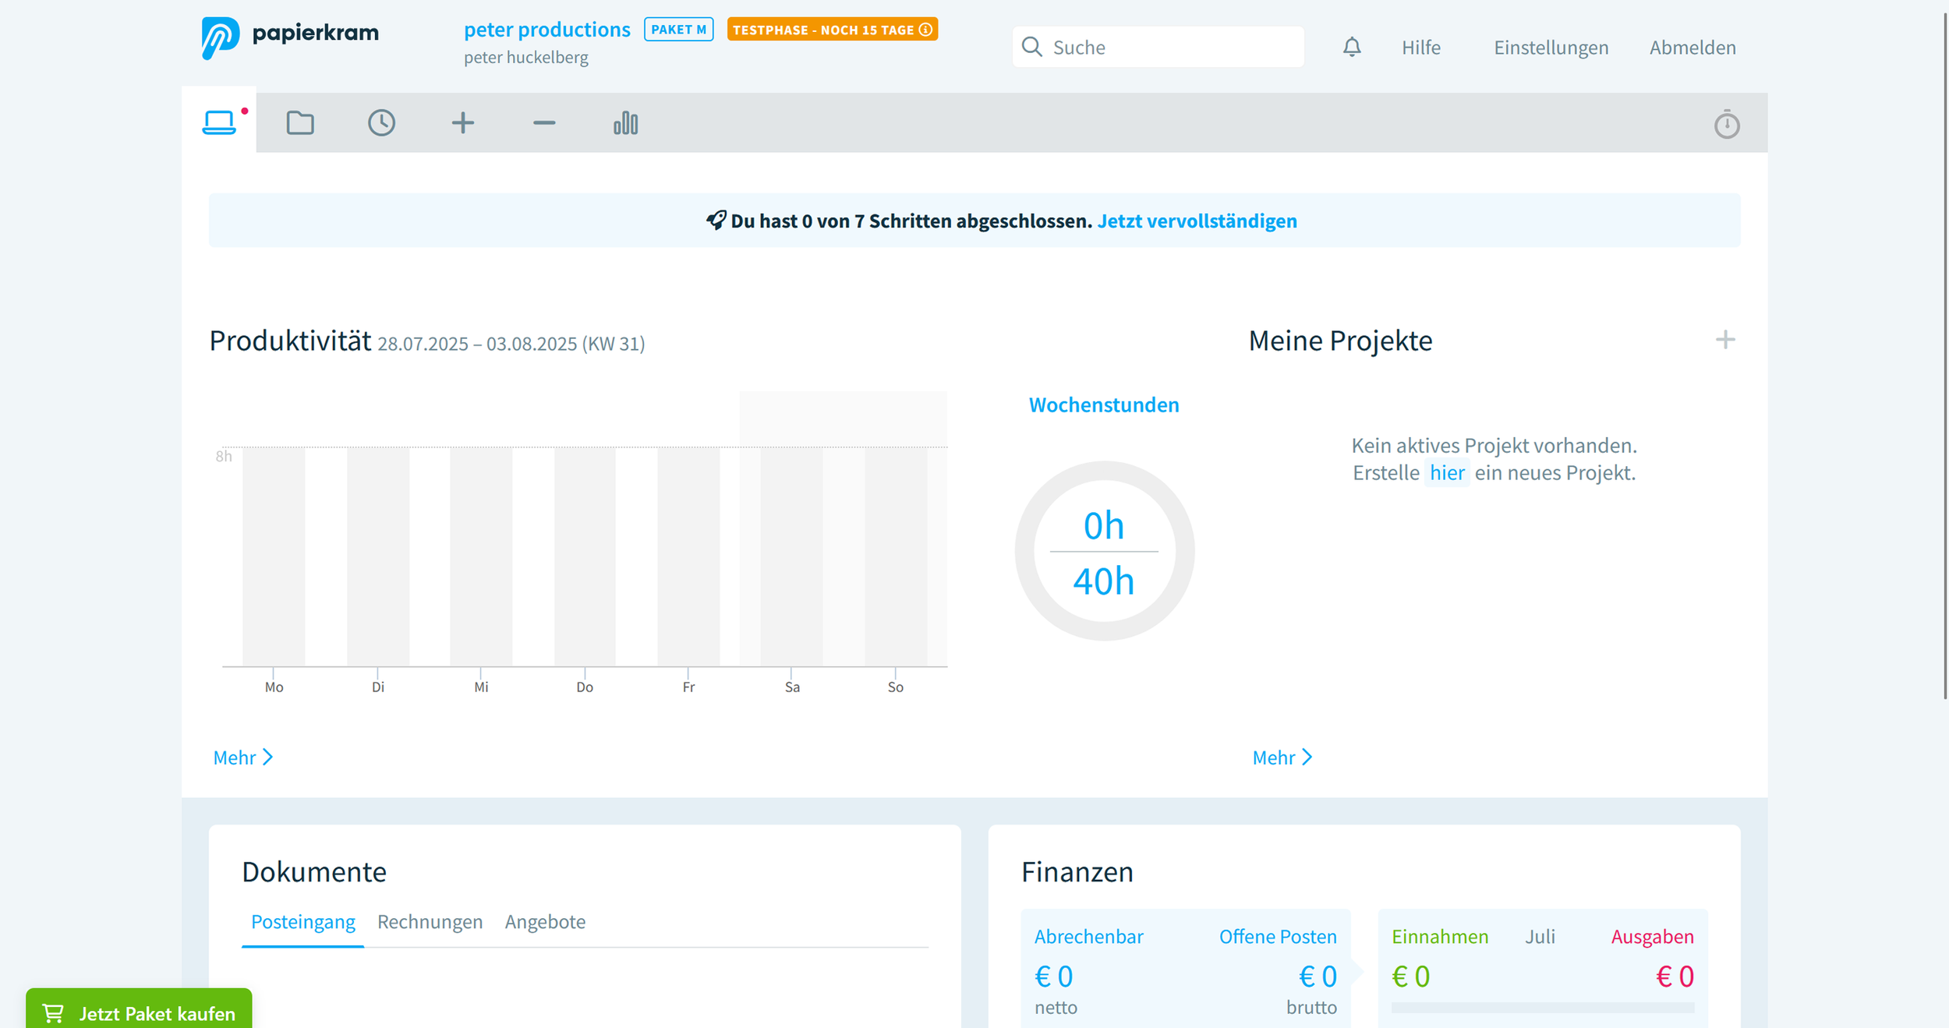Click Jetzt vervollständigen link
This screenshot has height=1028, width=1949.
click(1197, 221)
